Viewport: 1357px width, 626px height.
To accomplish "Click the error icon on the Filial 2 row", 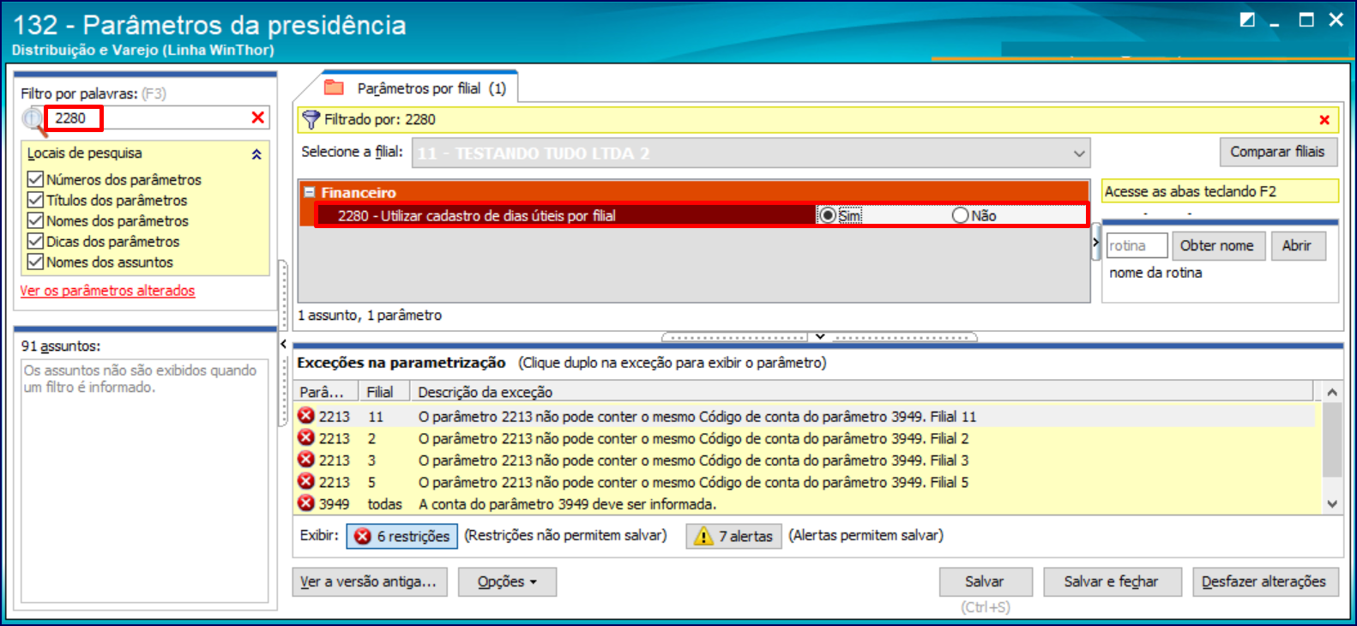I will [306, 438].
